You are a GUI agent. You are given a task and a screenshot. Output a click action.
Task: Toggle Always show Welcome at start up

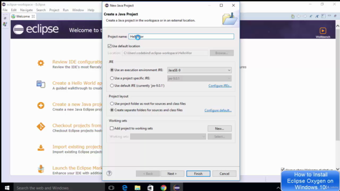pyautogui.click(x=283, y=170)
